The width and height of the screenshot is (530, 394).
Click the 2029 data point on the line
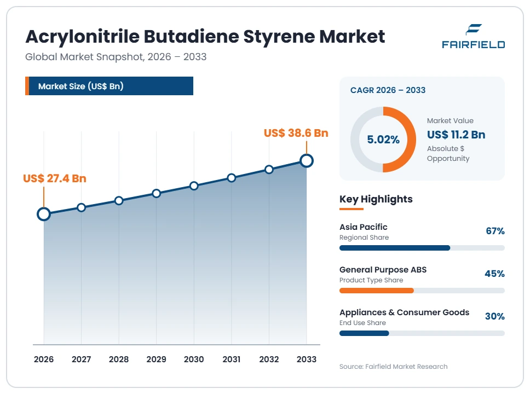pyautogui.click(x=156, y=193)
